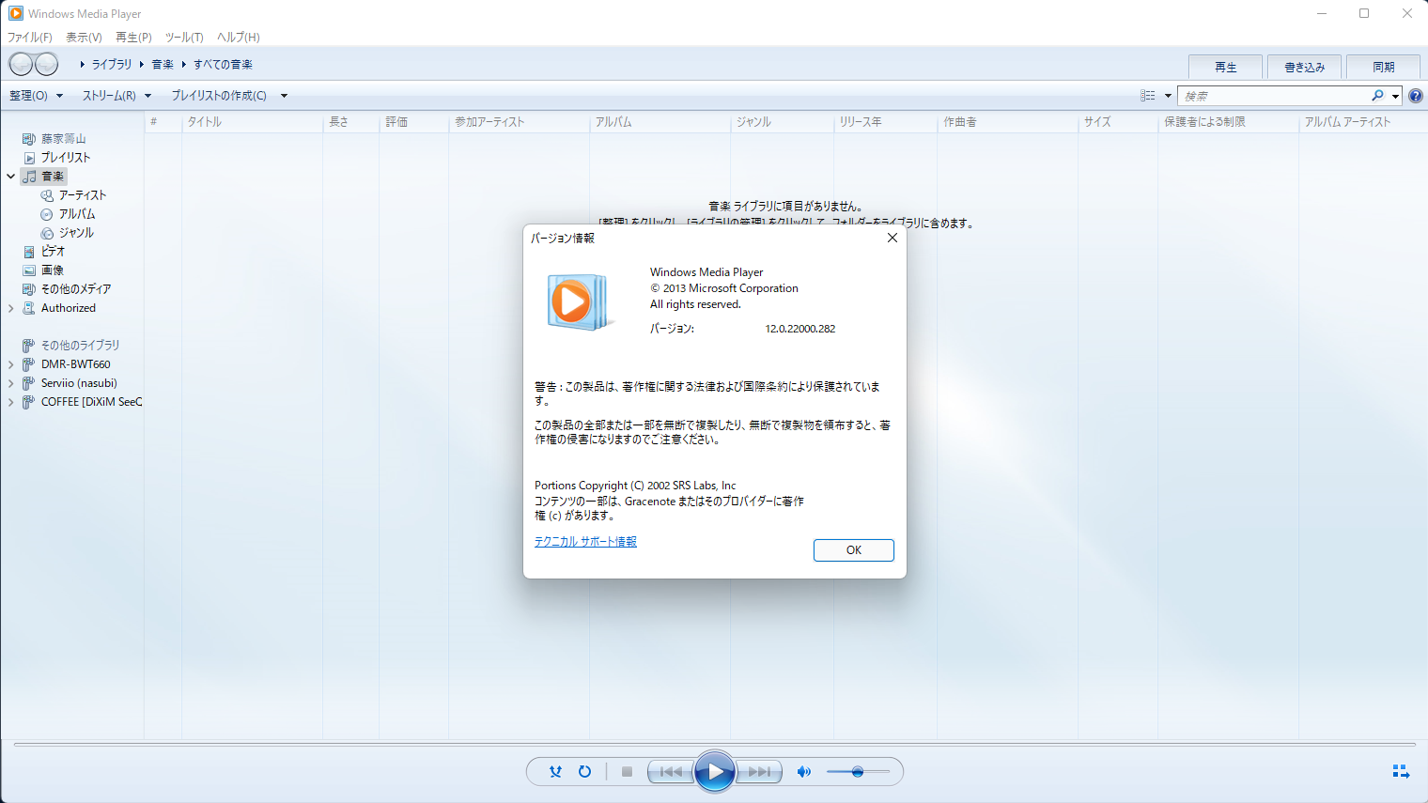
Task: Toggle repeat mode on
Action: 584,772
